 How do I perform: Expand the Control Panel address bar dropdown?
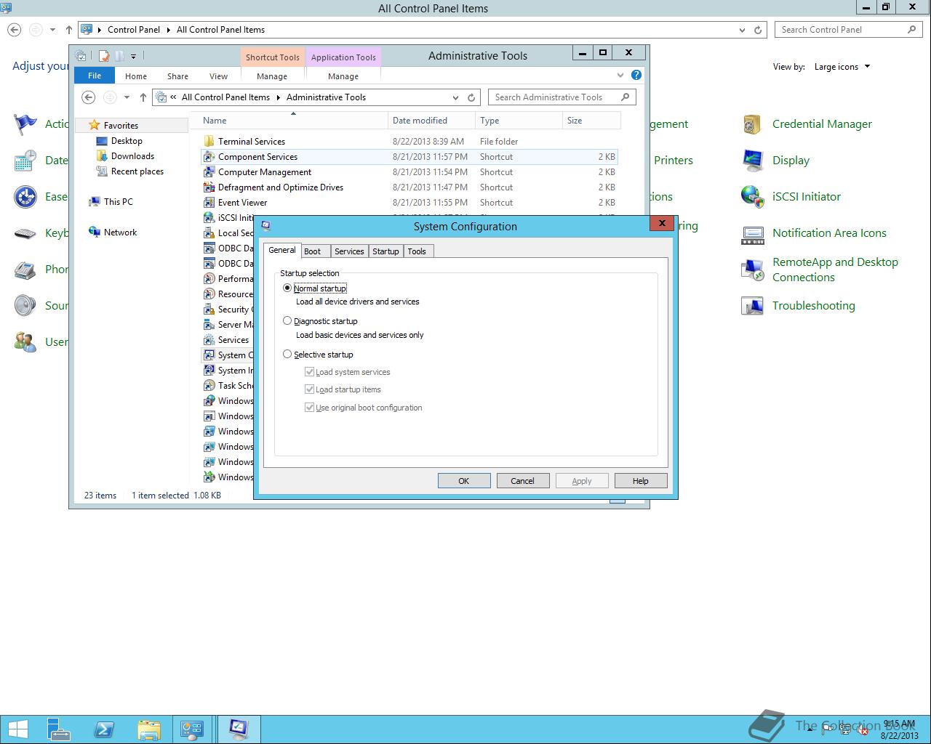[x=742, y=30]
